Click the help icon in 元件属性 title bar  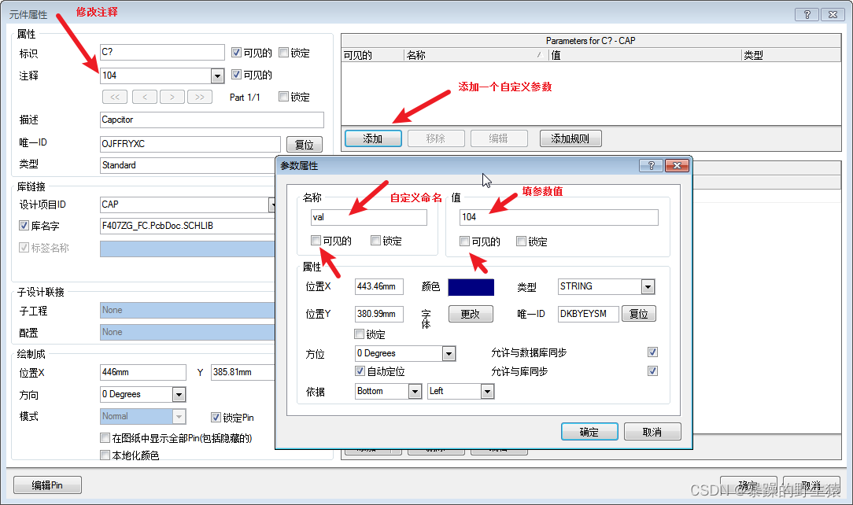pyautogui.click(x=807, y=14)
